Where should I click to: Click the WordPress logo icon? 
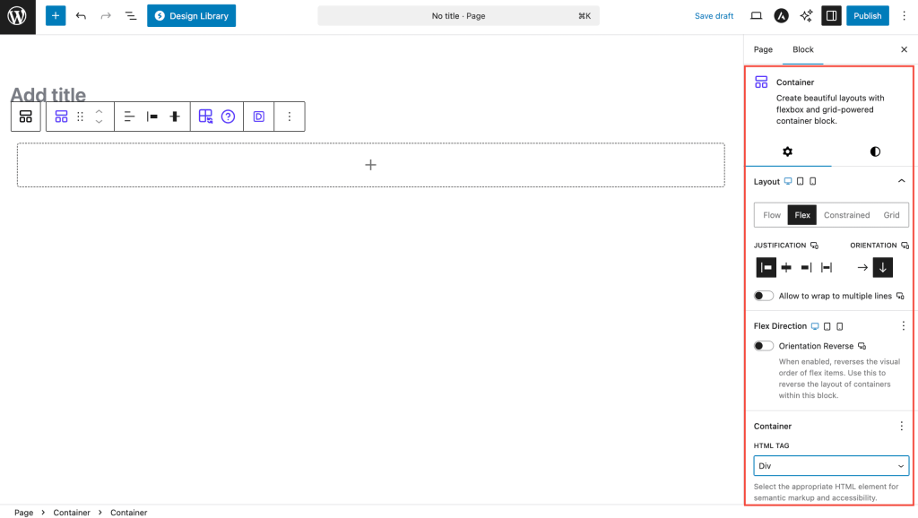pyautogui.click(x=17, y=16)
